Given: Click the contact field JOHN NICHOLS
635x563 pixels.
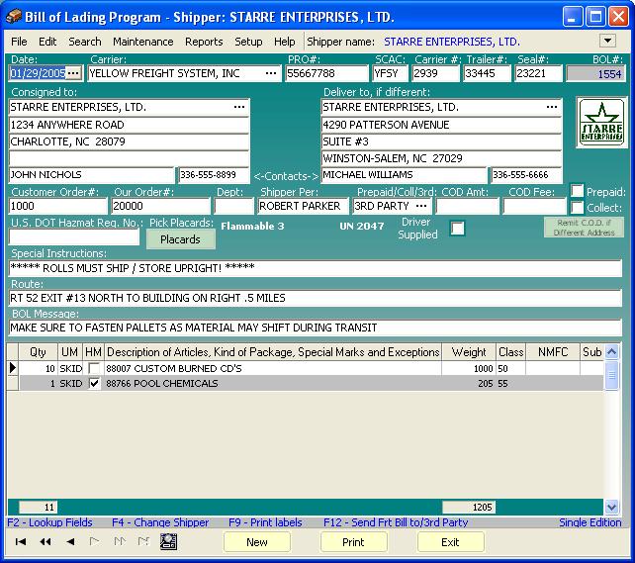Looking at the screenshot, I should [92, 175].
